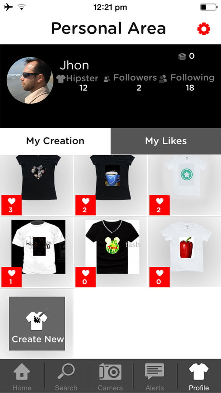The height and width of the screenshot is (393, 221).
Task: Switch to the My Likes tab
Action: [x=166, y=141]
